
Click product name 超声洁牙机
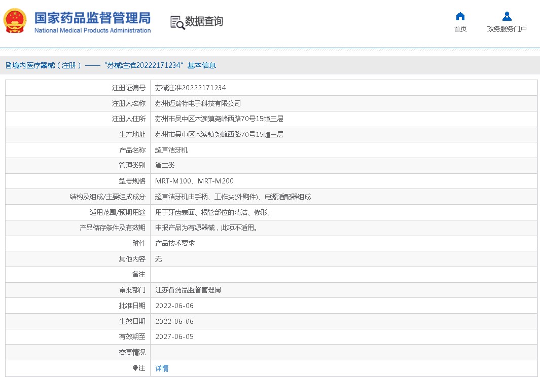pos(171,150)
